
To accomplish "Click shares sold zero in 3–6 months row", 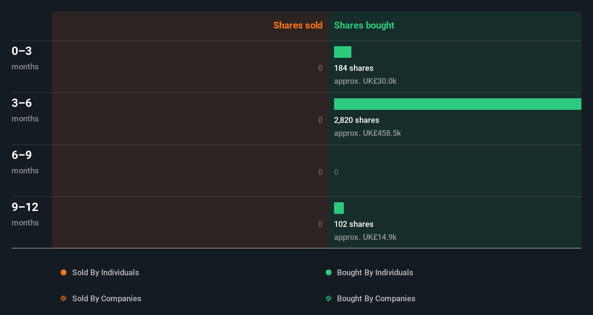I will 320,120.
